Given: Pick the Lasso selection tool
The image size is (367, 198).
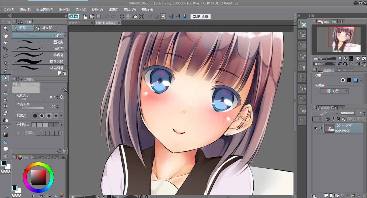Looking at the screenshot, I should [x=5, y=56].
